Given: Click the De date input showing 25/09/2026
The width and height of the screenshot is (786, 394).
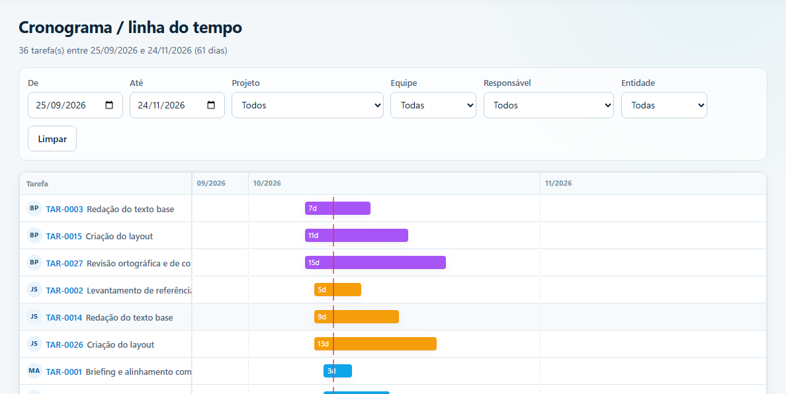Looking at the screenshot, I should pos(75,105).
